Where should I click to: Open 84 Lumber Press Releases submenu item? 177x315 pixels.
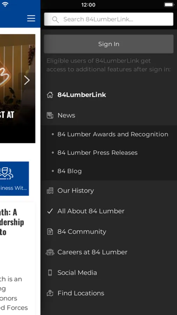97,153
